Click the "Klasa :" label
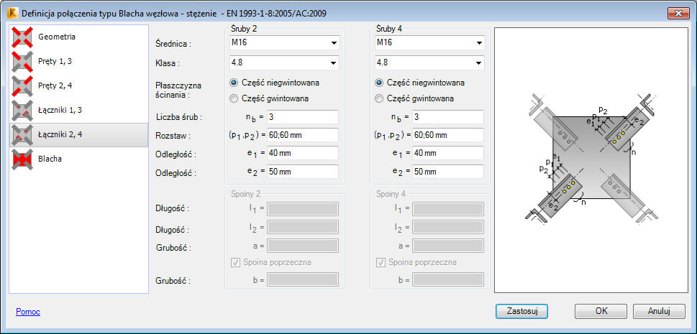This screenshot has width=697, height=334. tap(168, 63)
